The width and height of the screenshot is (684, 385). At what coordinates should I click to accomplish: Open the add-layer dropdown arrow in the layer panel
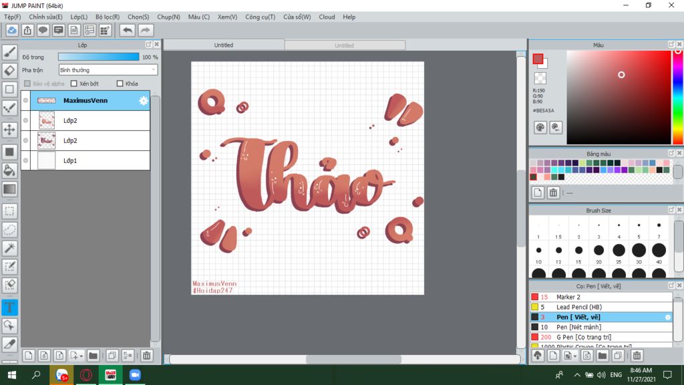81,356
